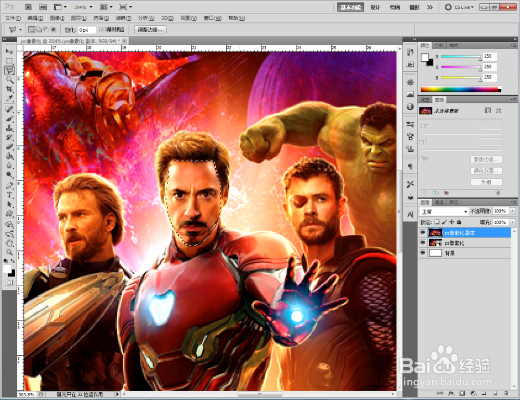Open the 滤镜(T) menu
Screen dimensions: 520x400
point(123,18)
